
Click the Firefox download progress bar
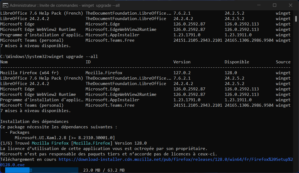(x=42, y=170)
